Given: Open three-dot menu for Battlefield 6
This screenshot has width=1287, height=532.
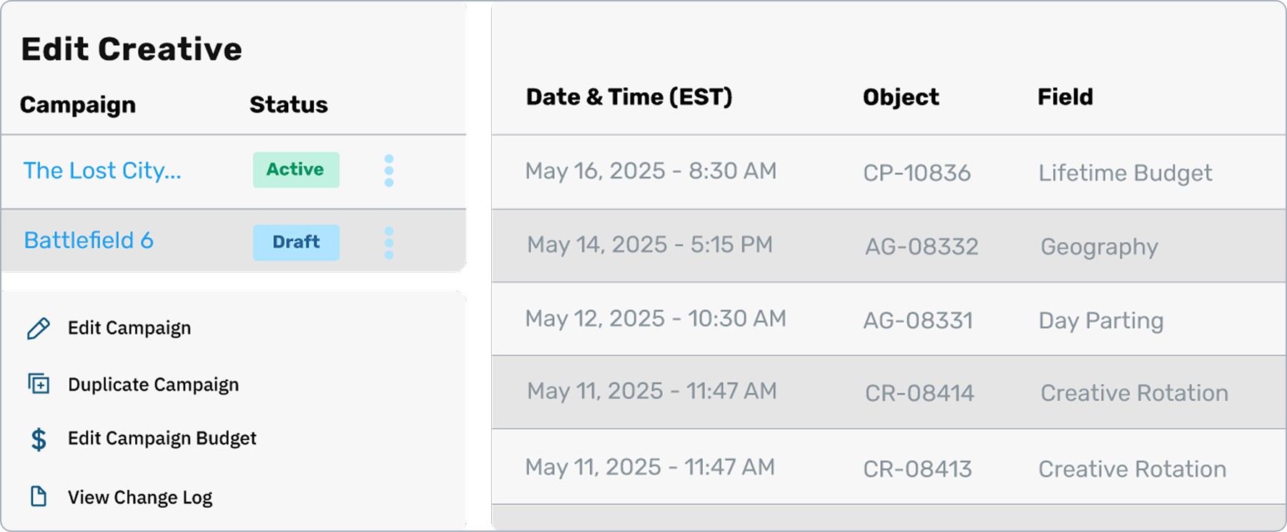Looking at the screenshot, I should (x=389, y=243).
